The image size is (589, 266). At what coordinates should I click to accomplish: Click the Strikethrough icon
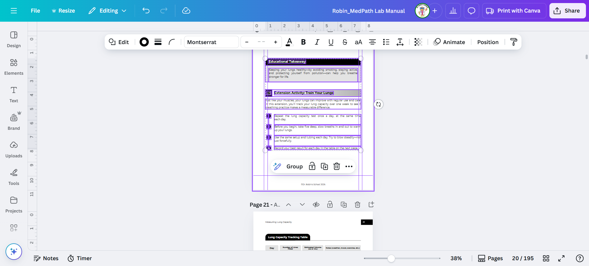[345, 42]
